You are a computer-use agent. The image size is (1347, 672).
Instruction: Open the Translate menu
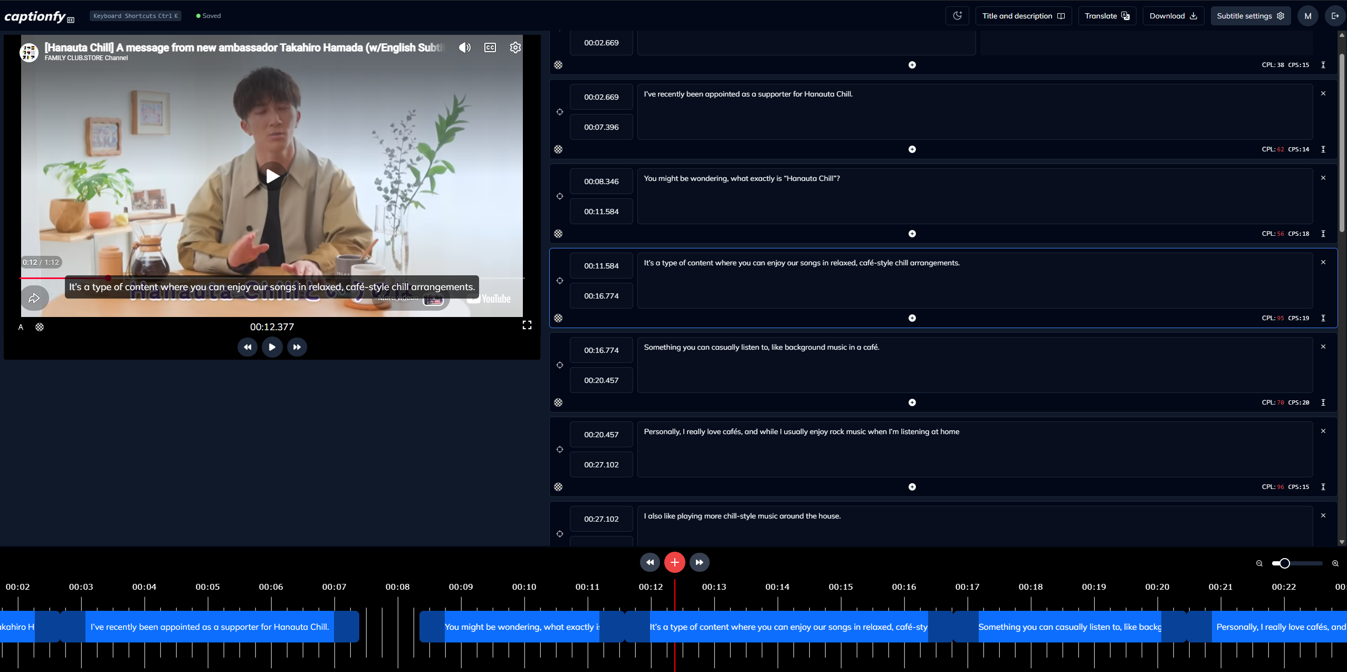tap(1107, 16)
